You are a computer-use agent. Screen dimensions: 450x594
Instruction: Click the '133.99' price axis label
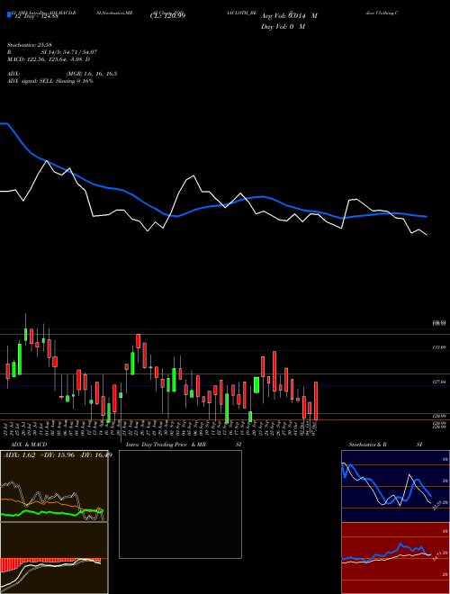(x=439, y=347)
